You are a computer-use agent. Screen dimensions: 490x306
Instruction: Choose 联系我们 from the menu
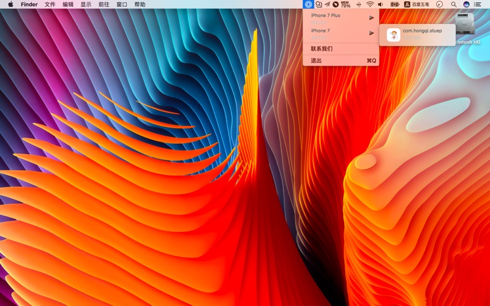point(322,48)
